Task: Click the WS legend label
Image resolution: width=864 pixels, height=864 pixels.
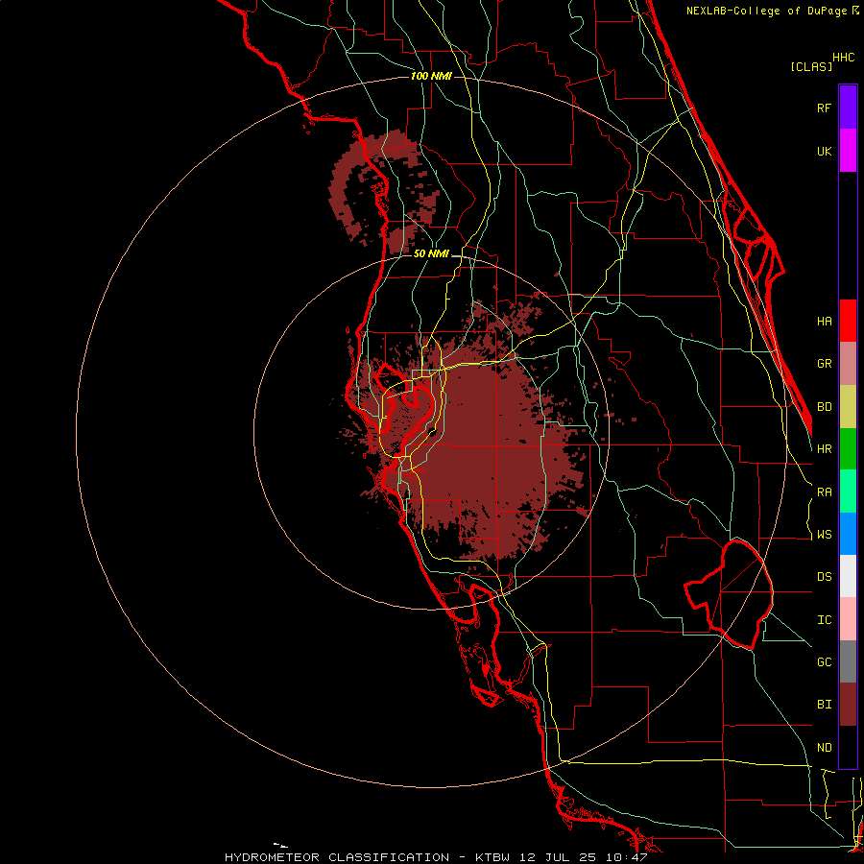Action: pos(825,535)
